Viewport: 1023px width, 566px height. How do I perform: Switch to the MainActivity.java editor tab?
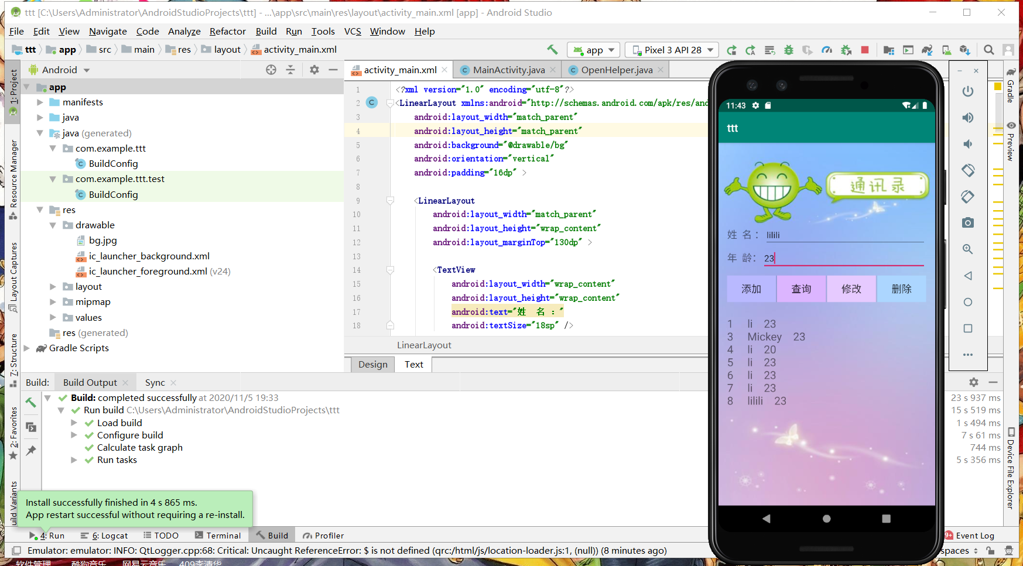pos(508,70)
